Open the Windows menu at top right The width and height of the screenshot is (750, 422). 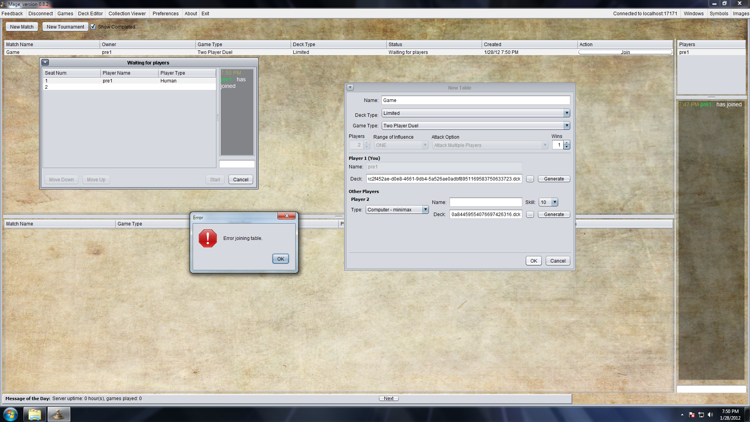pos(693,13)
